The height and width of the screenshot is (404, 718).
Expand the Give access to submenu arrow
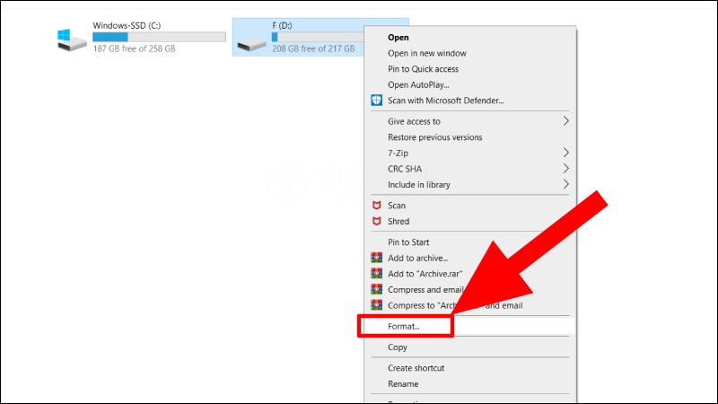point(565,121)
